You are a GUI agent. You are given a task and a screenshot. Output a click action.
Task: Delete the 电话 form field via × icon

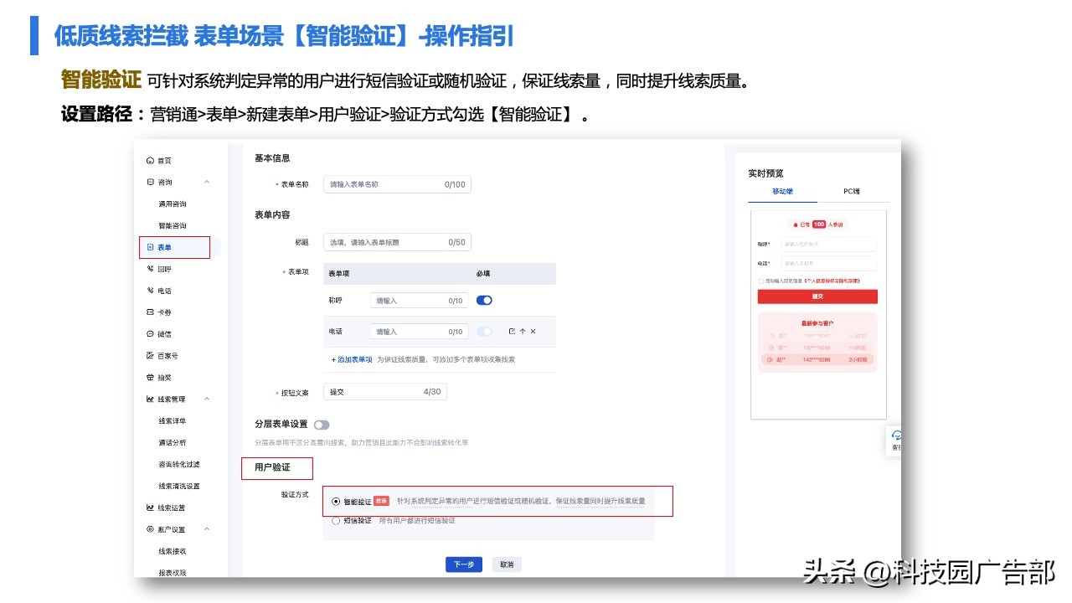(533, 332)
